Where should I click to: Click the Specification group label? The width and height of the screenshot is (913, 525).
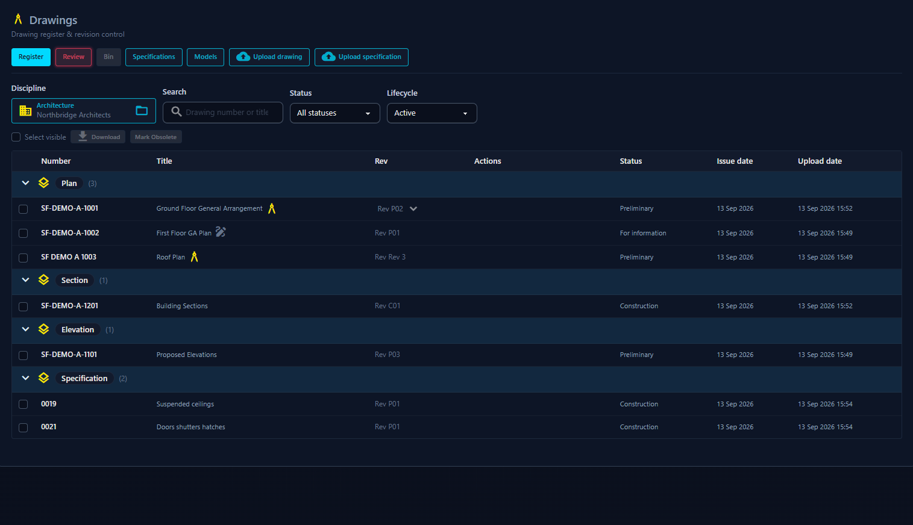tap(84, 379)
